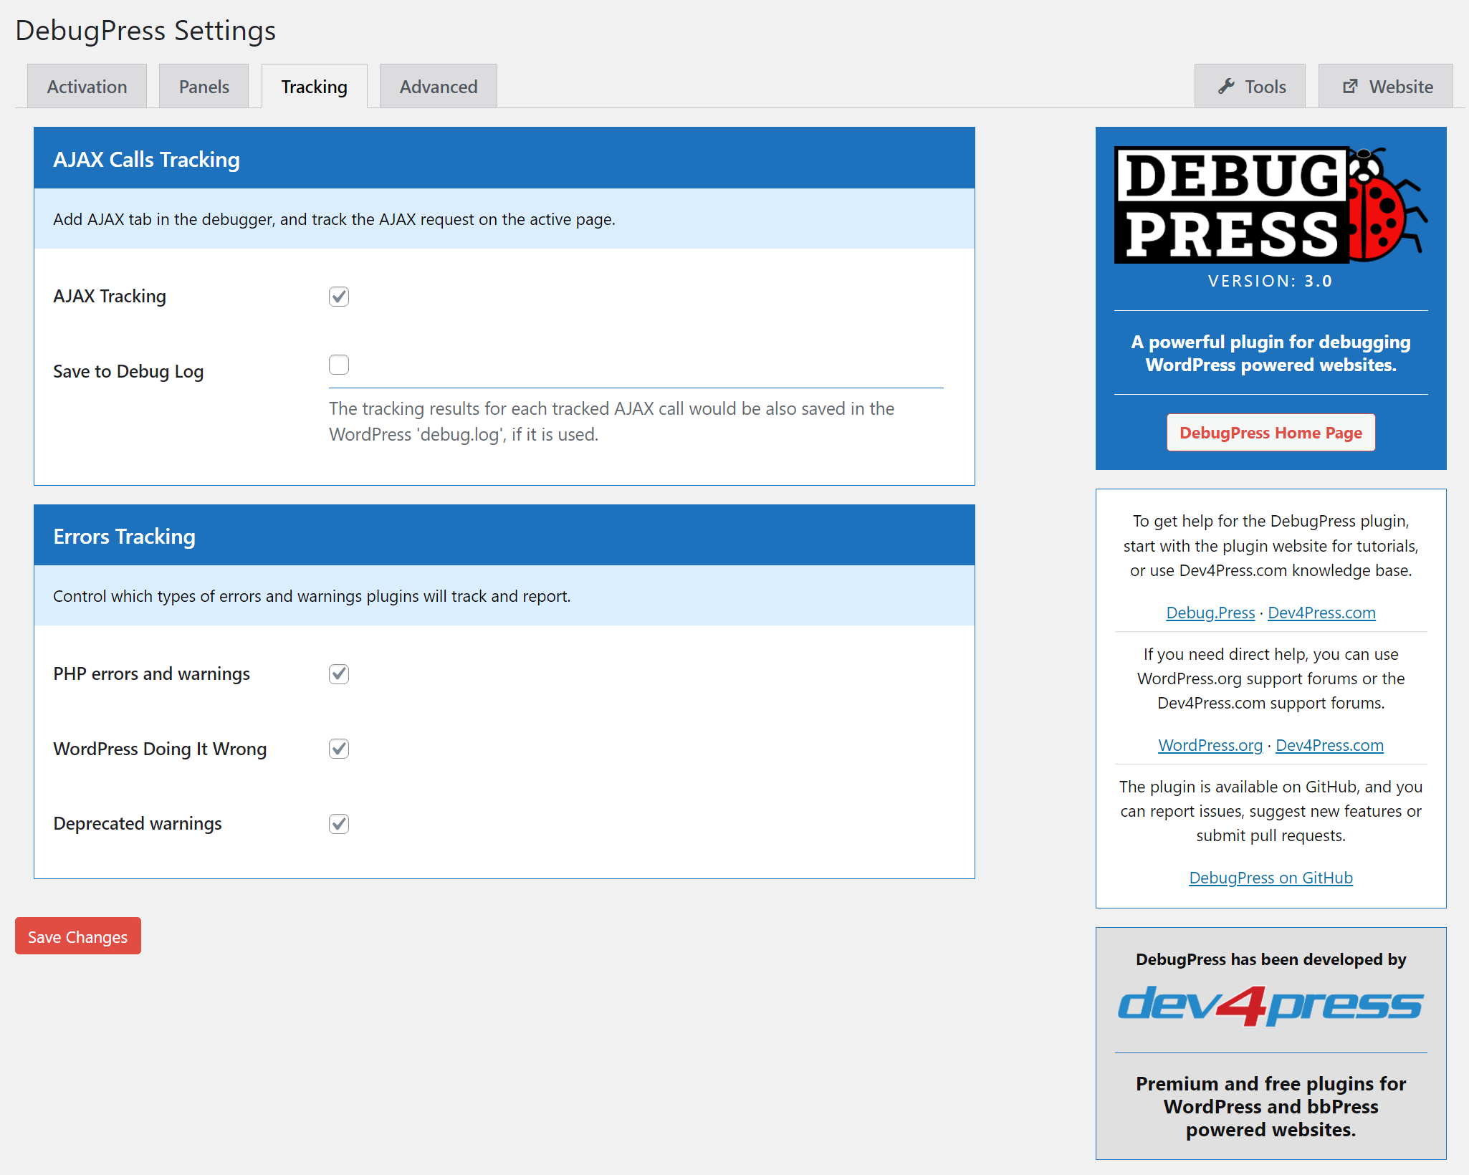1469x1175 pixels.
Task: Toggle WordPress Doing It Wrong checkbox
Action: point(339,749)
